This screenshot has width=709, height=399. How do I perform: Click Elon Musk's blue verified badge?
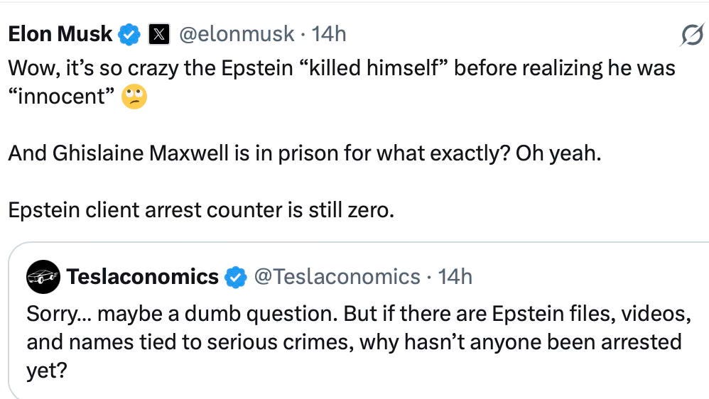(129, 33)
